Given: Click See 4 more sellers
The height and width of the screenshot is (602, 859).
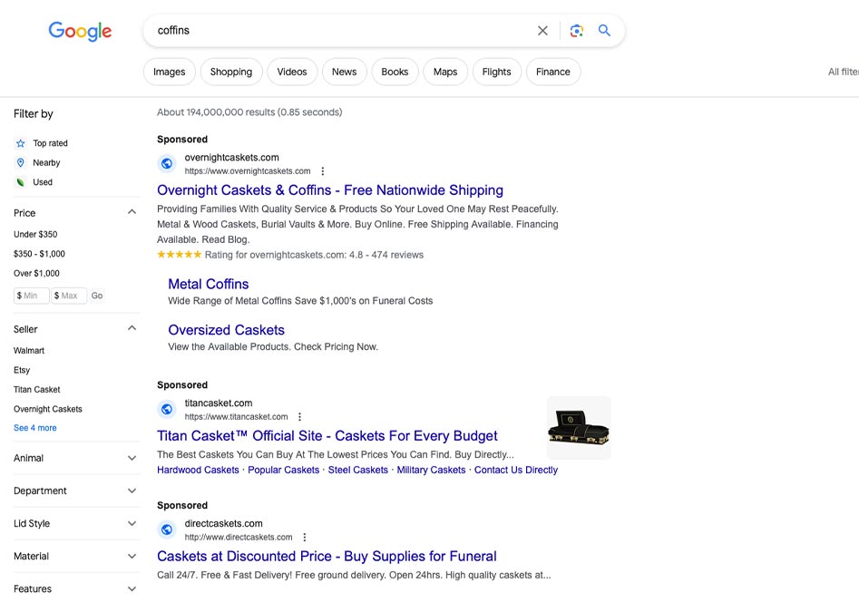Looking at the screenshot, I should (35, 428).
